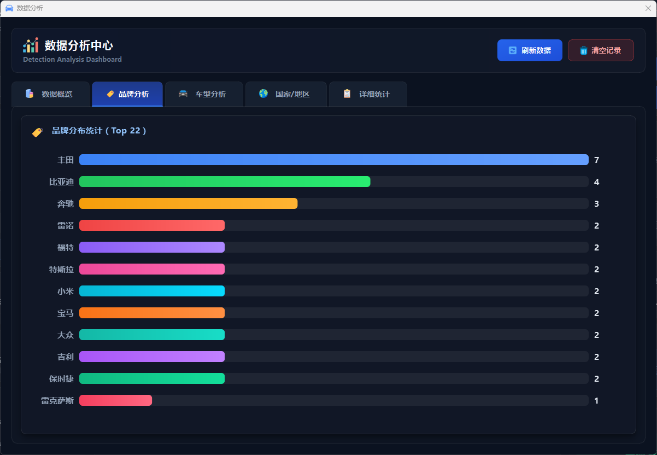Click the 宝马 brand label
Image resolution: width=657 pixels, height=455 pixels.
(x=66, y=313)
